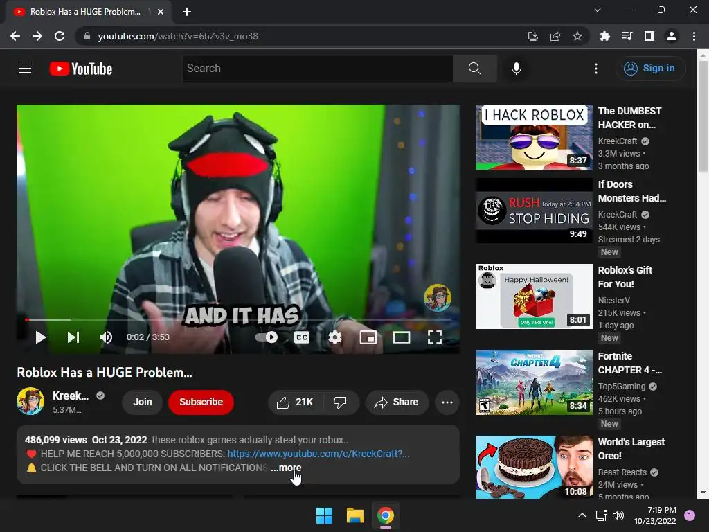
Task: Open KreekCraft channel avatar below video
Action: pos(30,401)
